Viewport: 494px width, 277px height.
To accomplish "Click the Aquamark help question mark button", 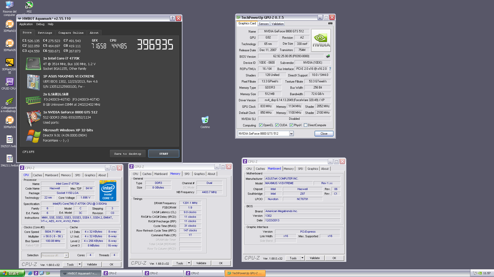I will pyautogui.click(x=172, y=18).
